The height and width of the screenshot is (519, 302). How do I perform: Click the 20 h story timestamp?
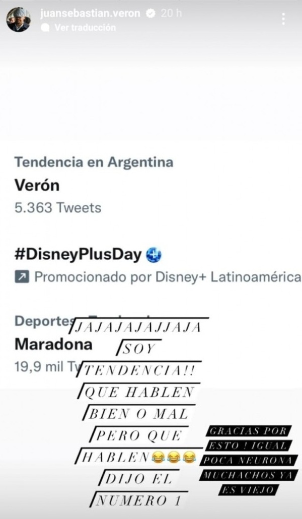coord(170,14)
